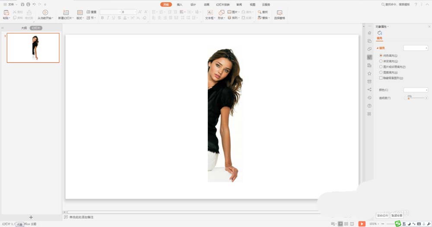Click the share icon in right sidebar
The image size is (432, 227).
[369, 90]
